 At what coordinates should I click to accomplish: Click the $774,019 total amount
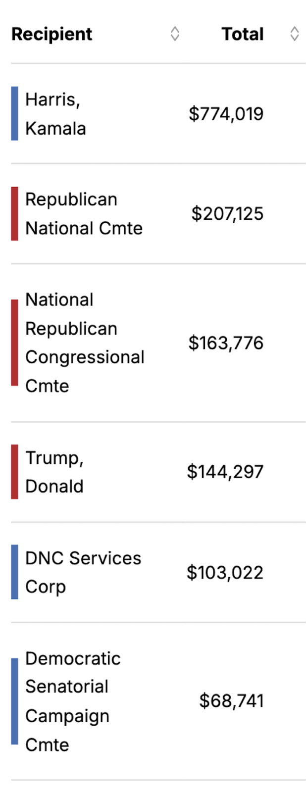[x=226, y=114]
